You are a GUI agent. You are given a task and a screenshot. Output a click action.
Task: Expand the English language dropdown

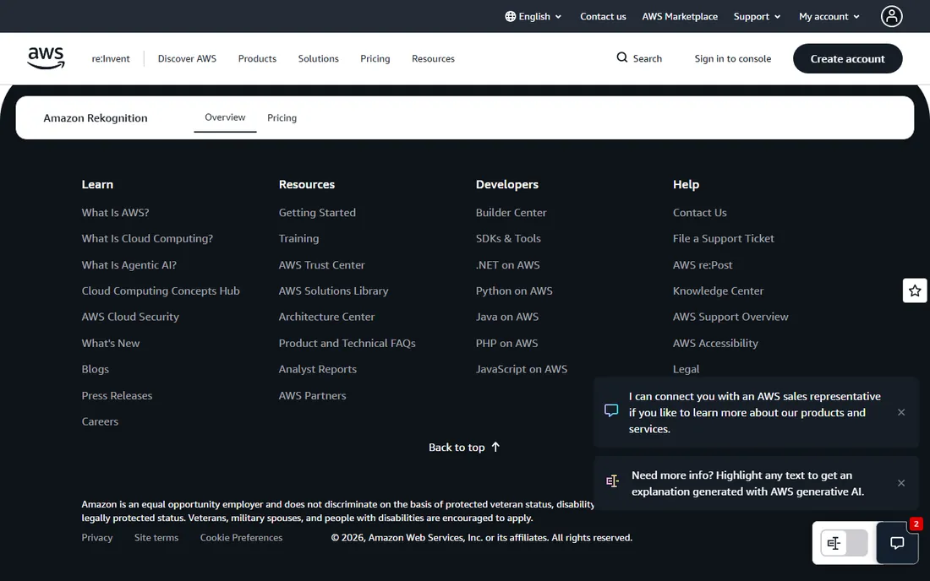coord(533,17)
